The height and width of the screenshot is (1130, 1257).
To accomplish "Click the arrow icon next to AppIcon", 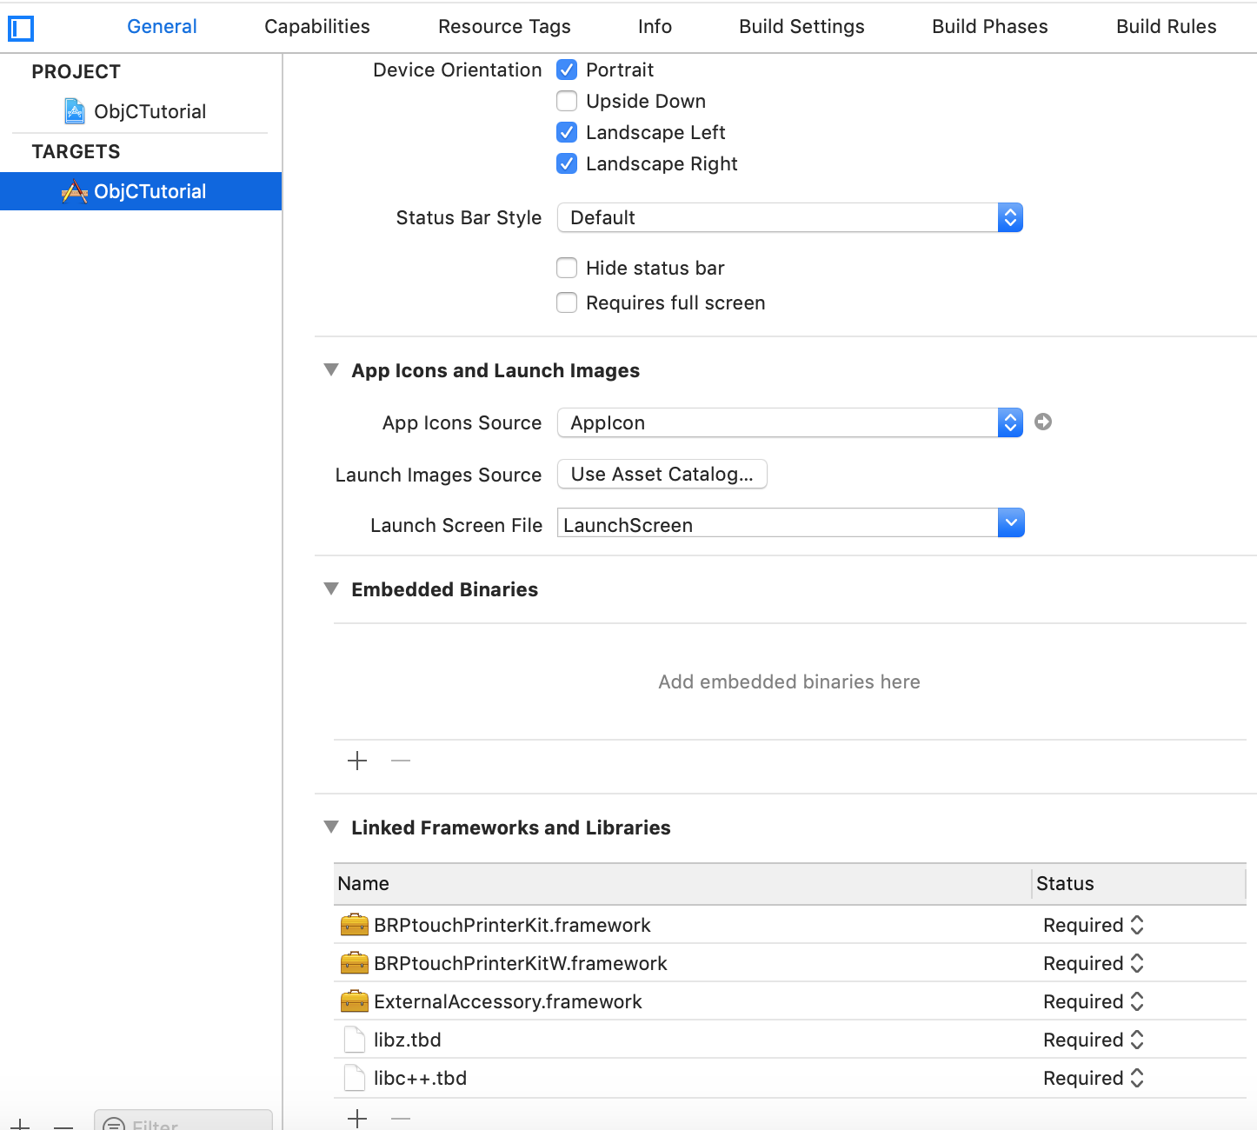I will point(1043,422).
